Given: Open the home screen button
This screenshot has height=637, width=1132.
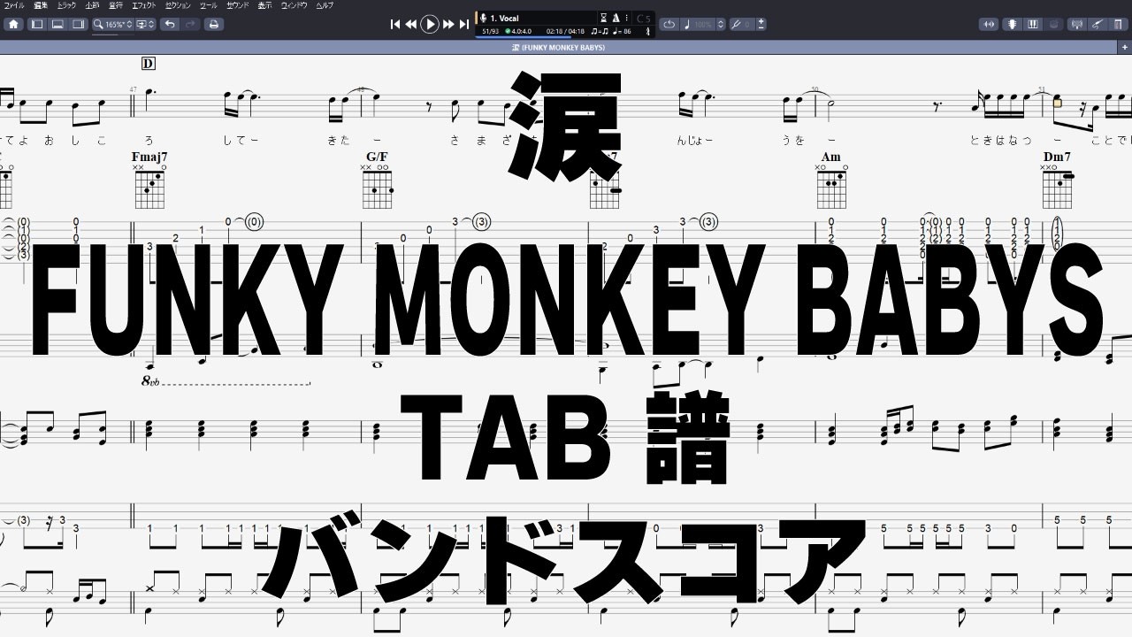Looking at the screenshot, I should 14,24.
